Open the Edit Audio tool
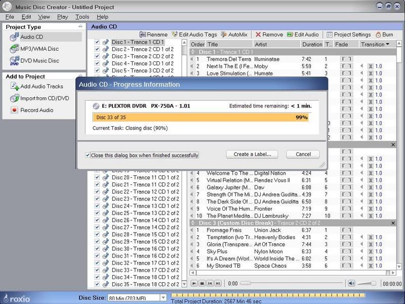This screenshot has height=304, width=405. point(303,34)
